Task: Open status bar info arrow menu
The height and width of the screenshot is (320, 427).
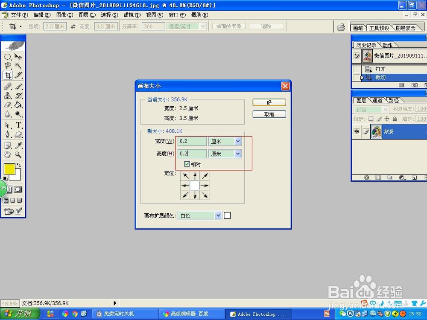Action: tap(115, 303)
